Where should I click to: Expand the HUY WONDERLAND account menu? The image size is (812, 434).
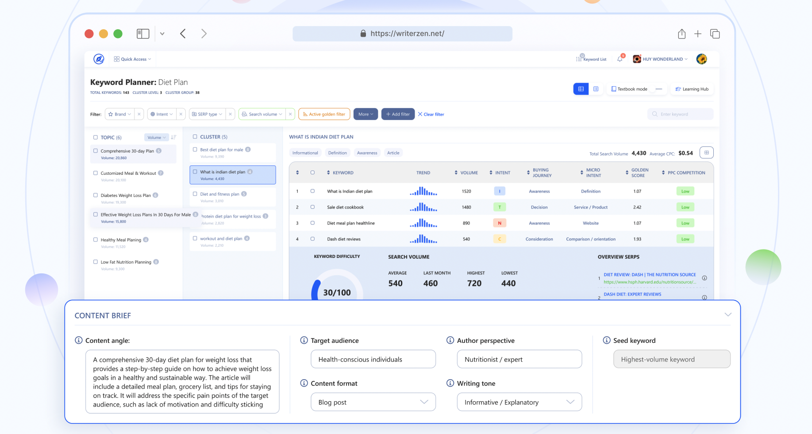pos(660,59)
